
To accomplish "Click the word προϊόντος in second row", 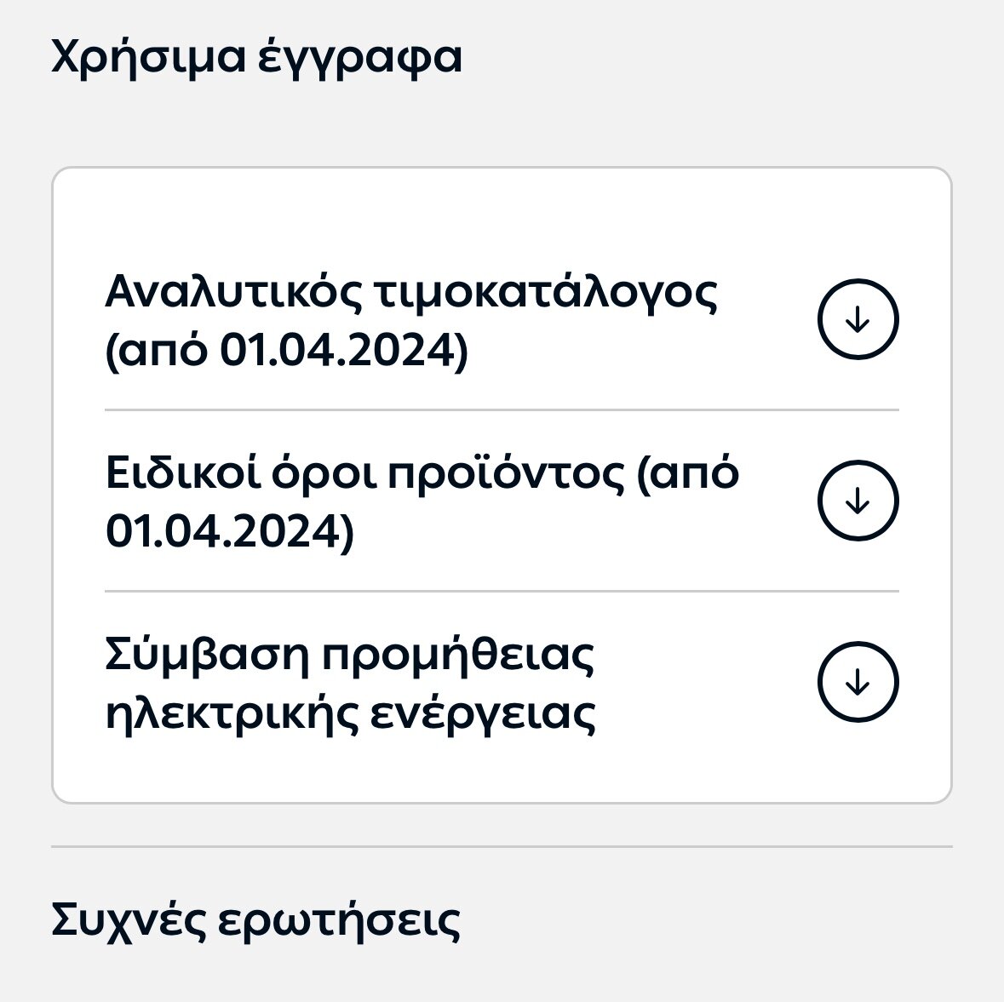I will [506, 474].
